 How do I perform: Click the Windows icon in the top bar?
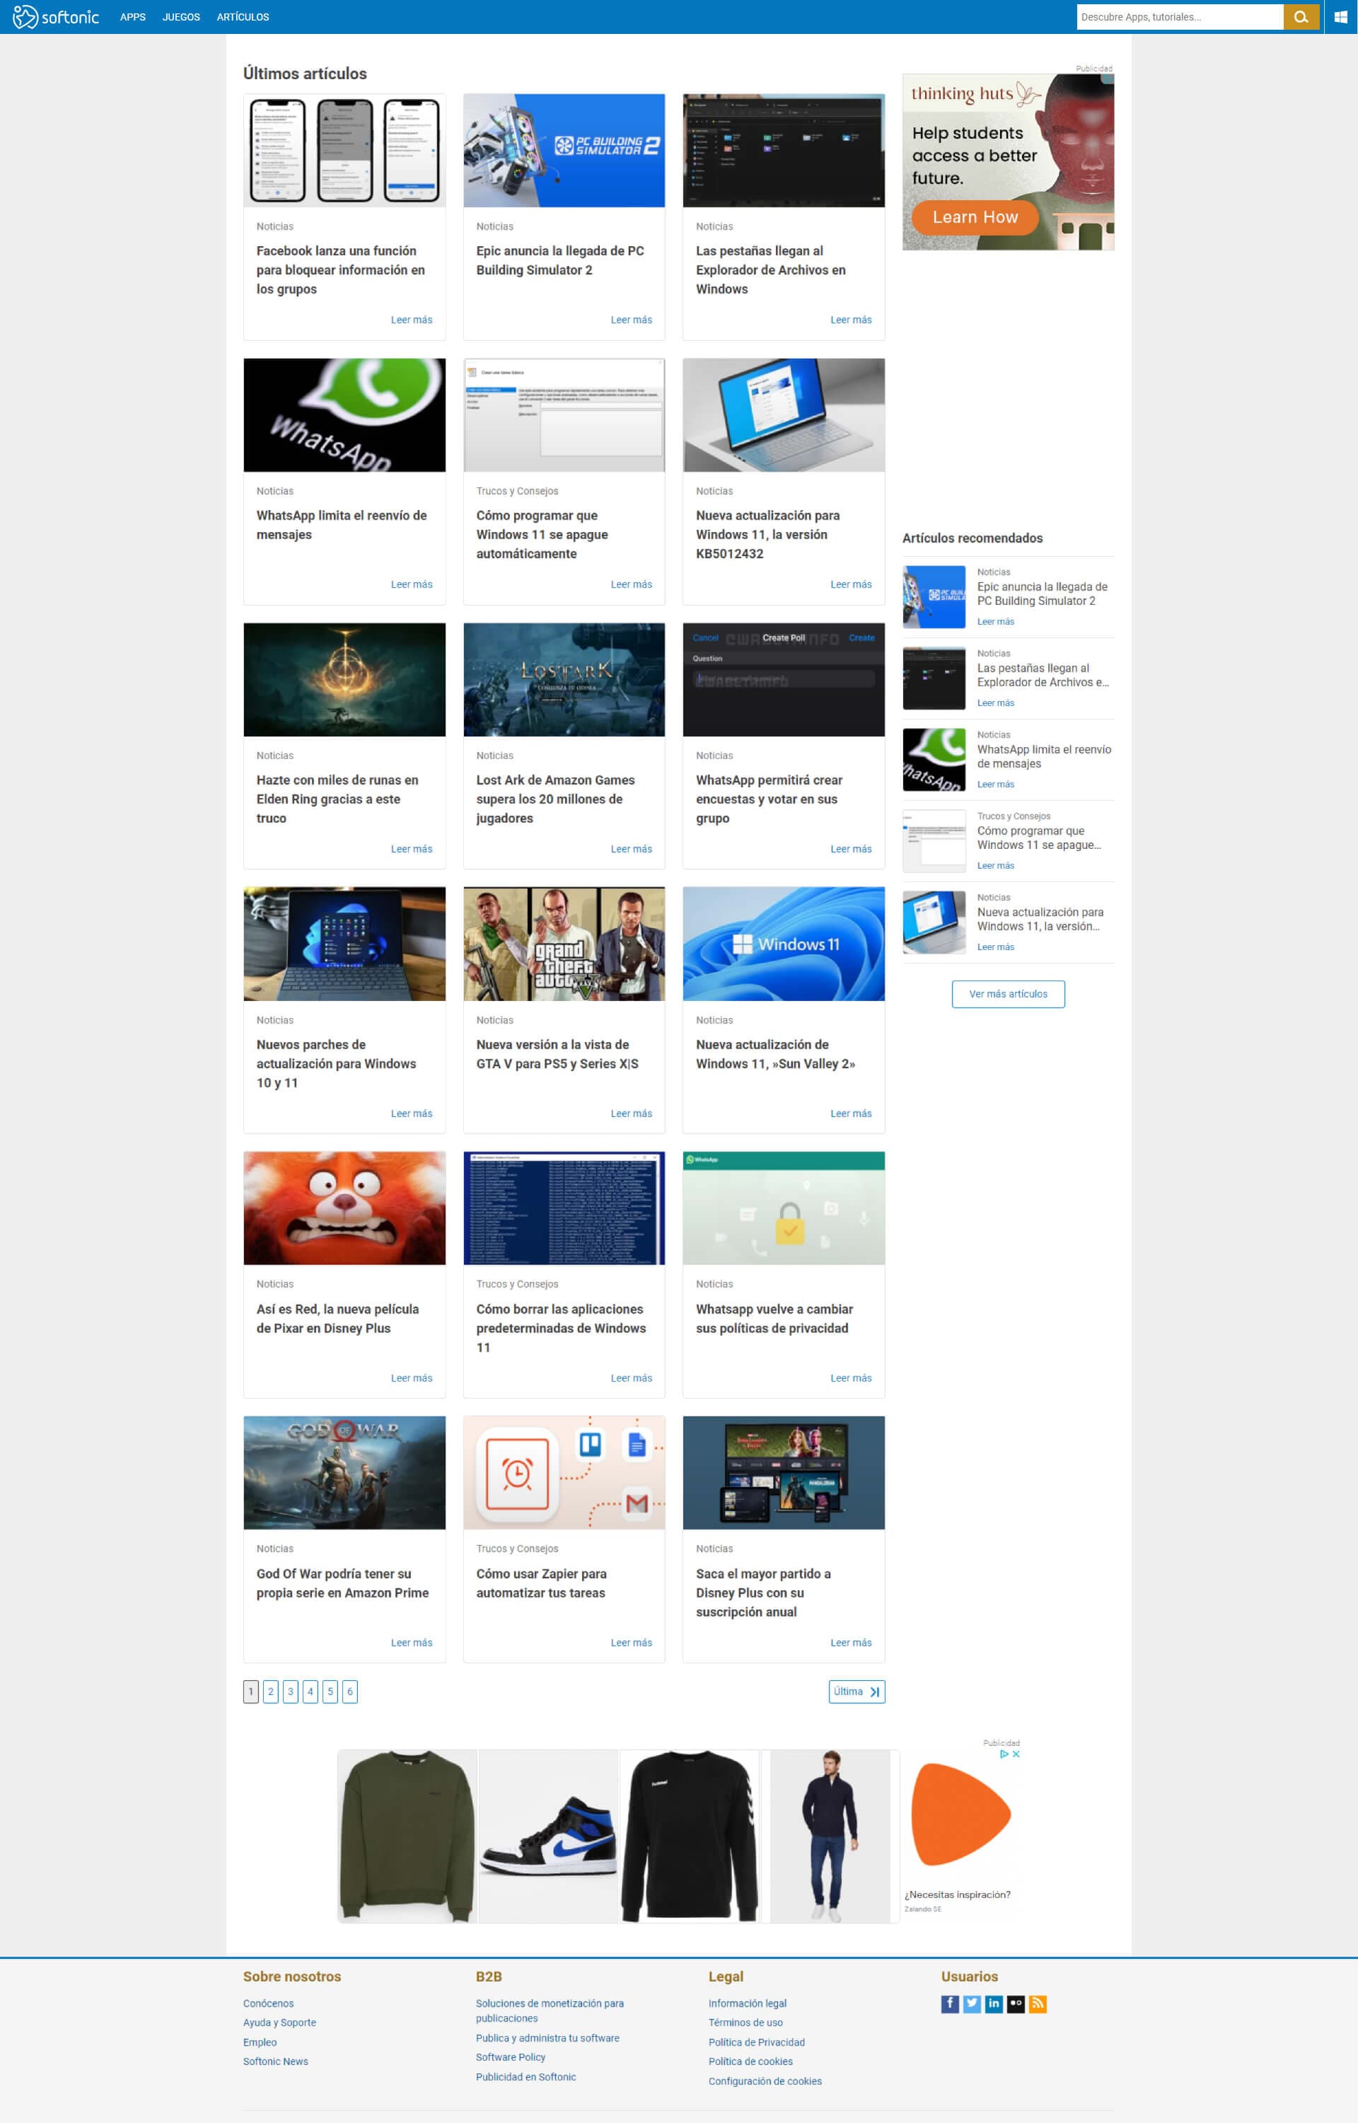point(1341,16)
